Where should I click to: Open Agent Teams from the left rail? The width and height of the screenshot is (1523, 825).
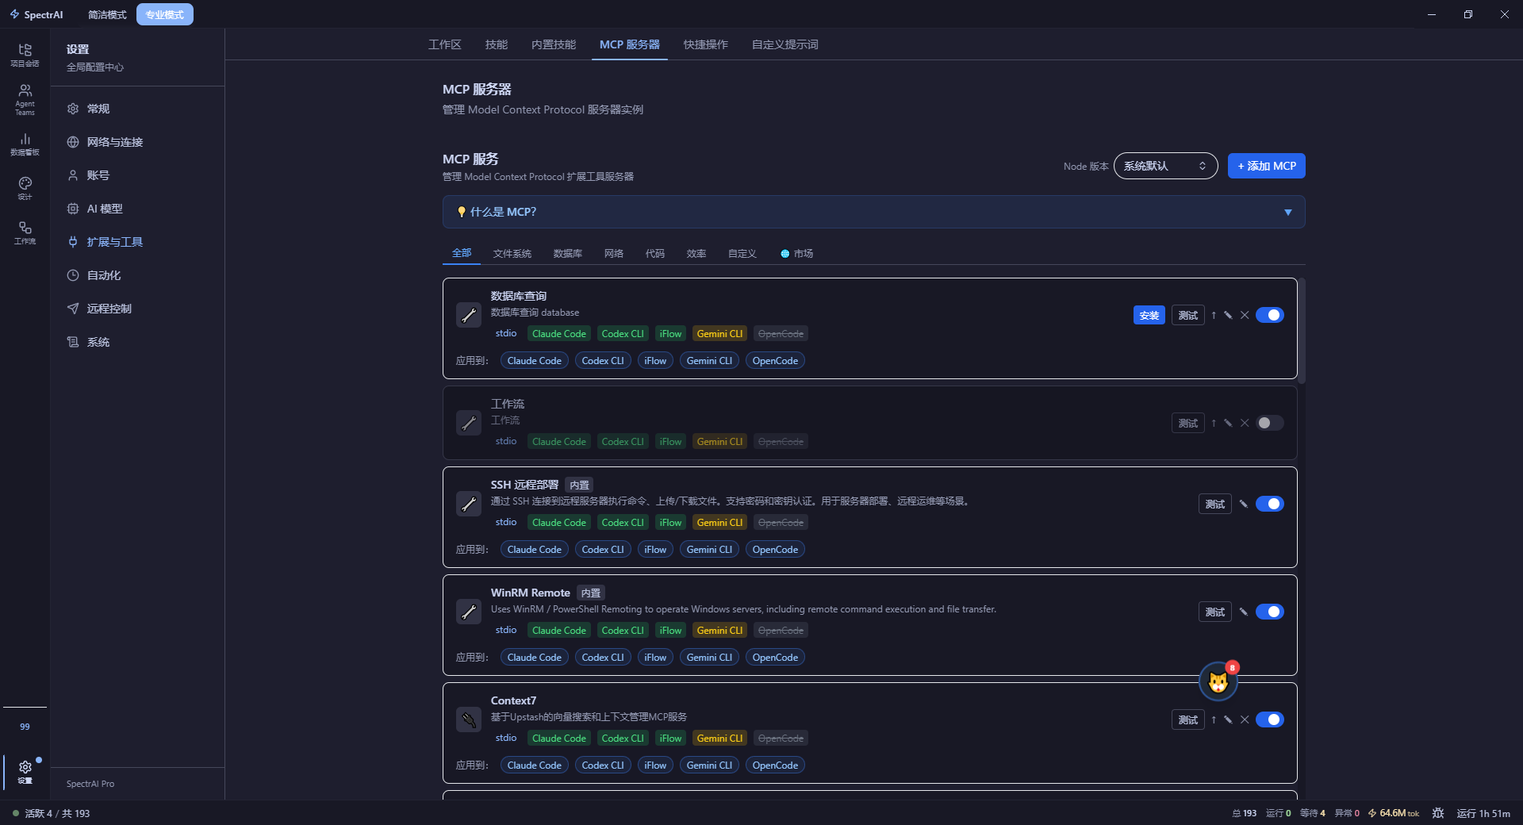point(25,100)
